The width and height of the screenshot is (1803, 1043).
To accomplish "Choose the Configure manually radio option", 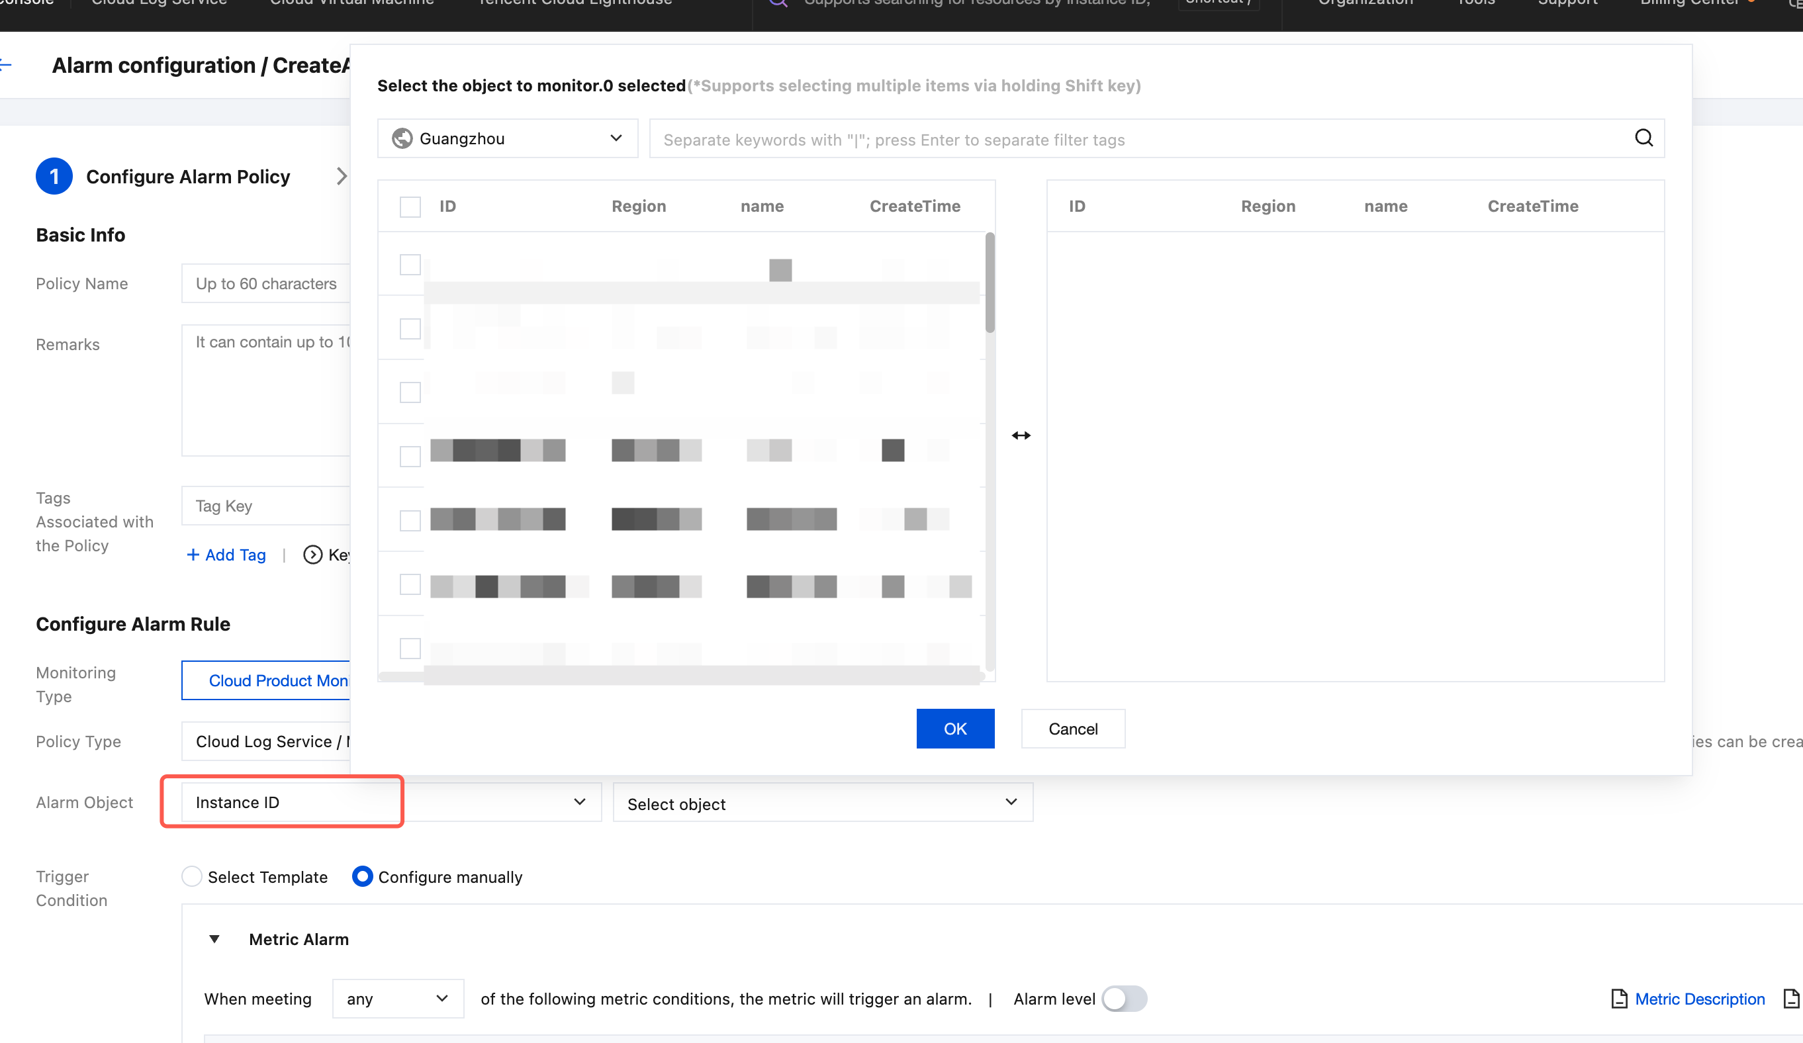I will [x=363, y=876].
